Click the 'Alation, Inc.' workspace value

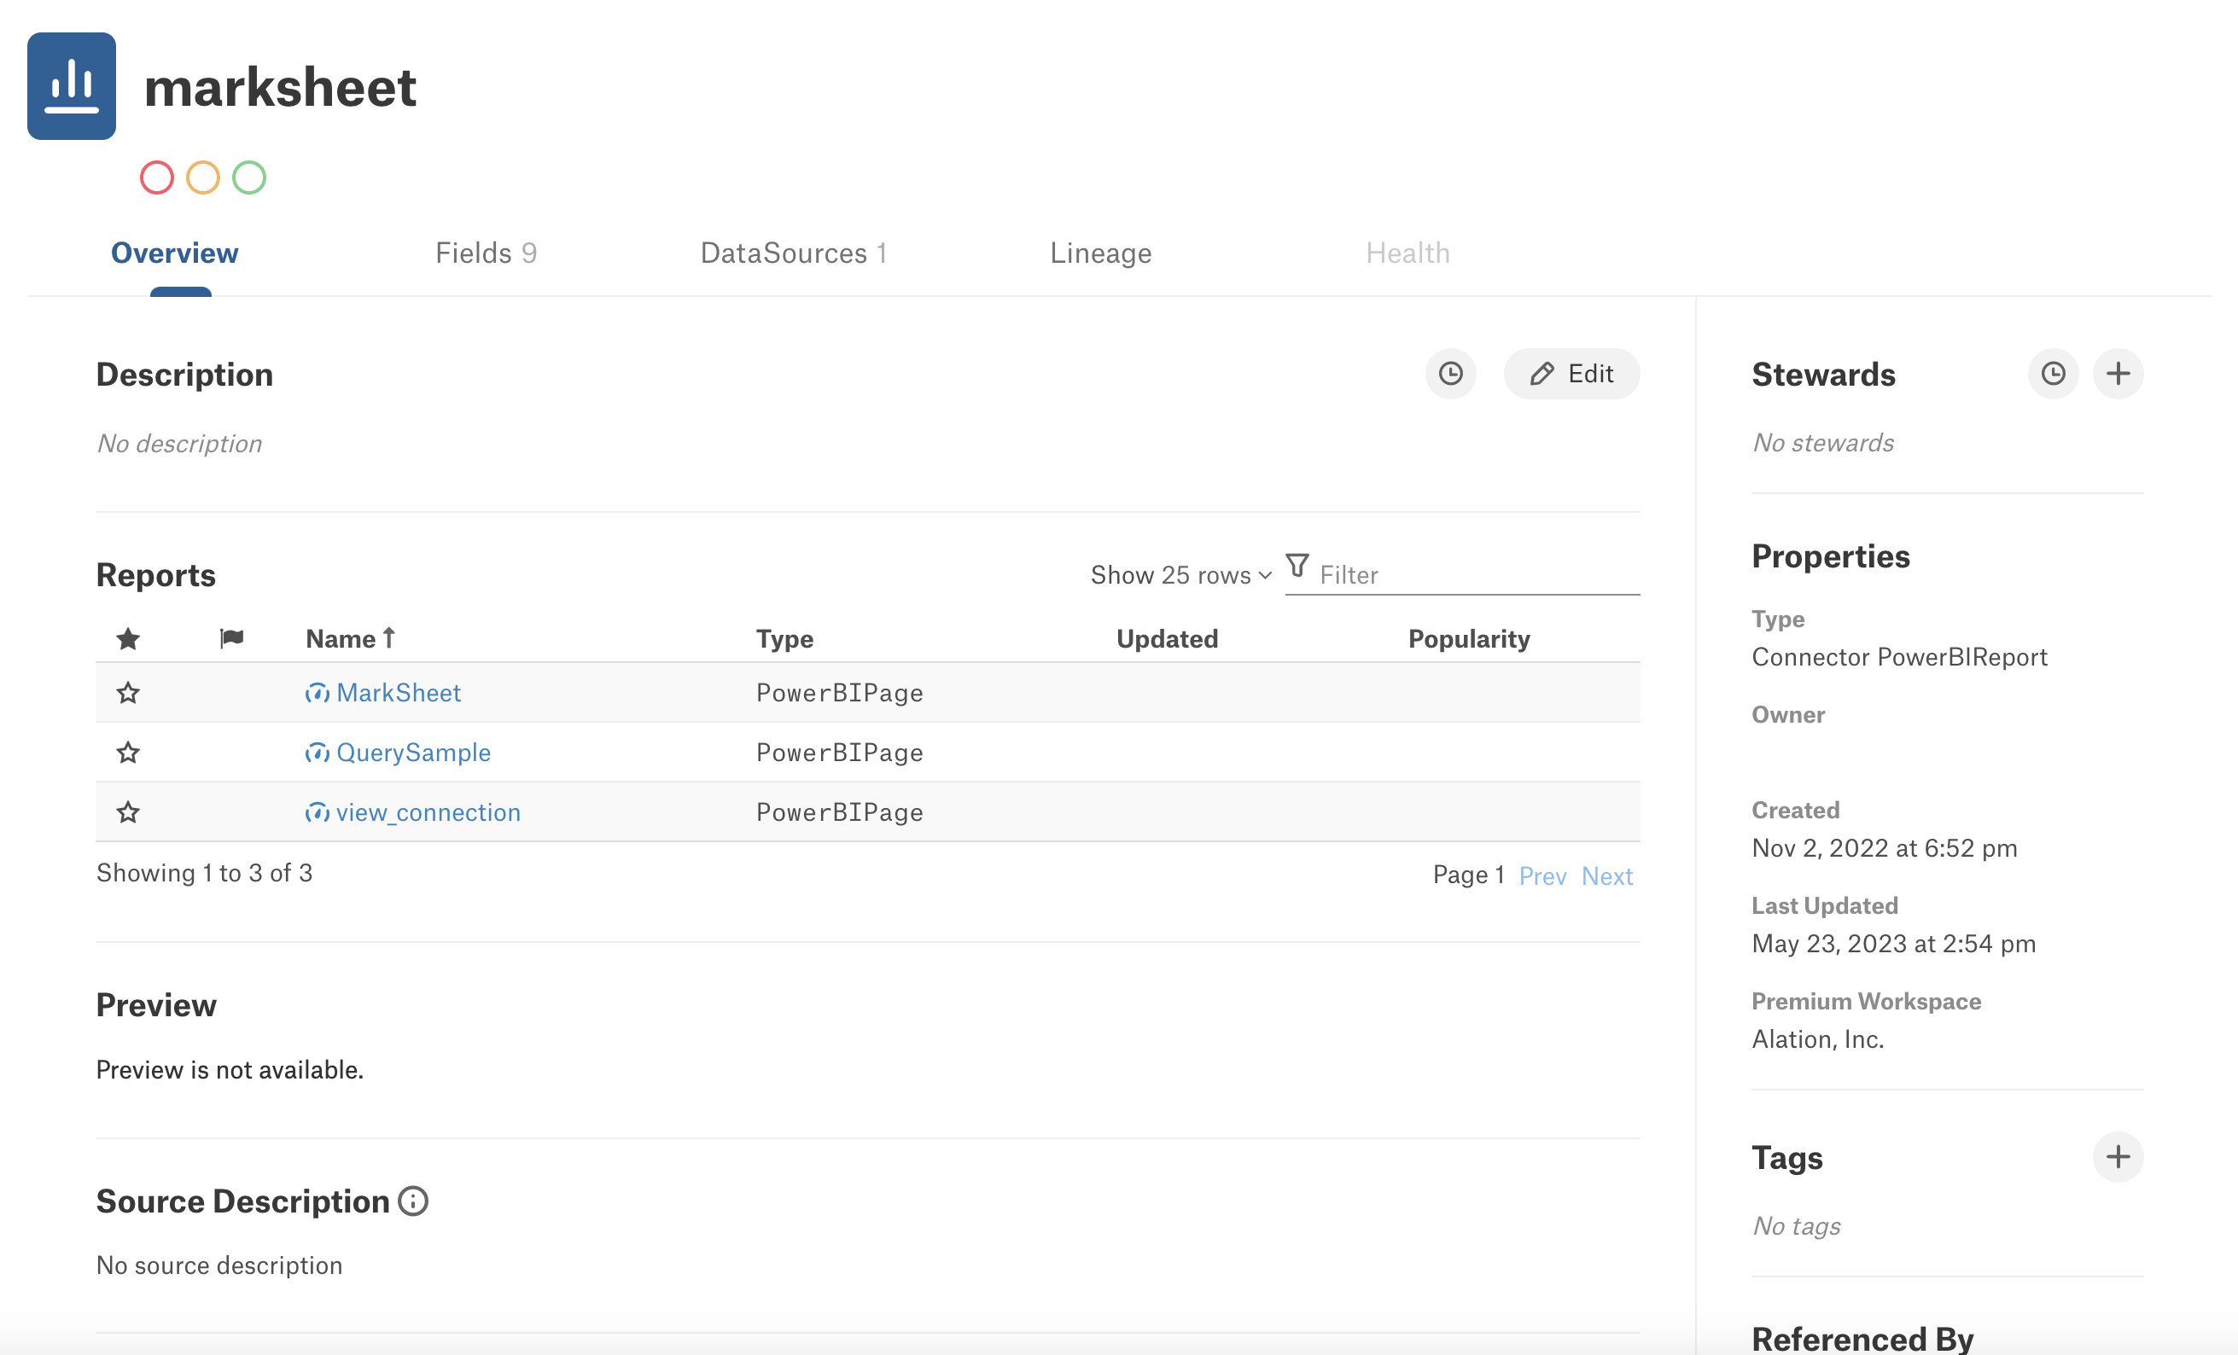click(1817, 1038)
